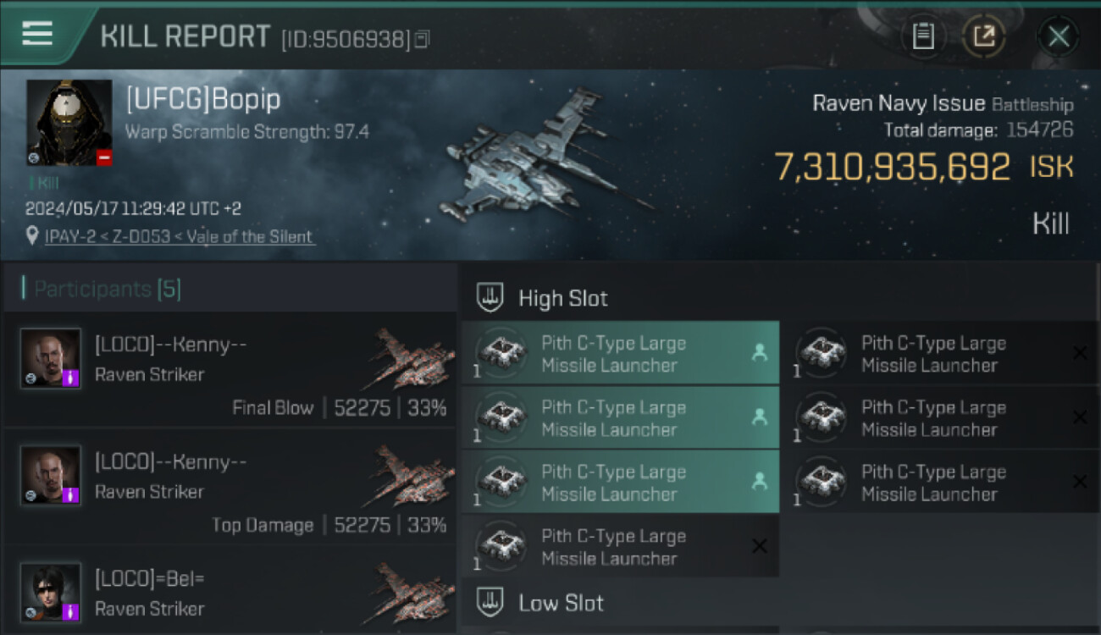1101x635 pixels.
Task: Expand the High Slot section
Action: click(x=563, y=298)
